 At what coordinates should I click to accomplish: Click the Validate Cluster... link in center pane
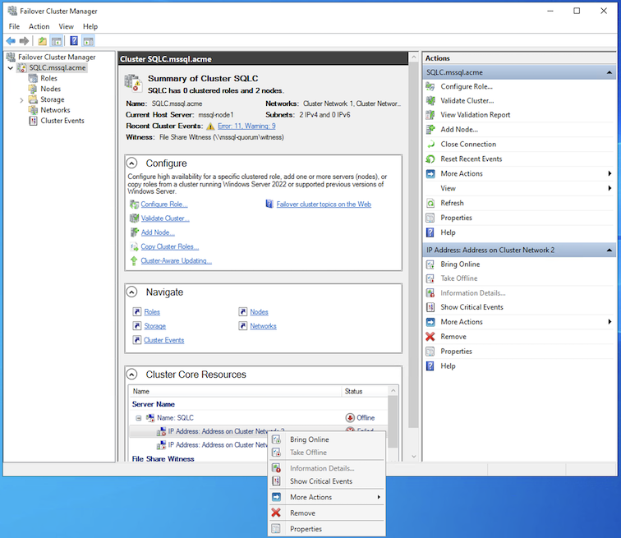tap(165, 218)
